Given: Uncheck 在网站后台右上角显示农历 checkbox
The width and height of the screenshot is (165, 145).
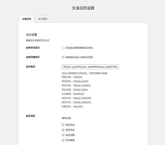Looking at the screenshot, I should [63, 57].
